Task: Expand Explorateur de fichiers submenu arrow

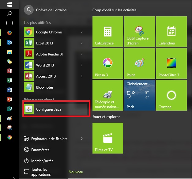Action: [x=82, y=139]
